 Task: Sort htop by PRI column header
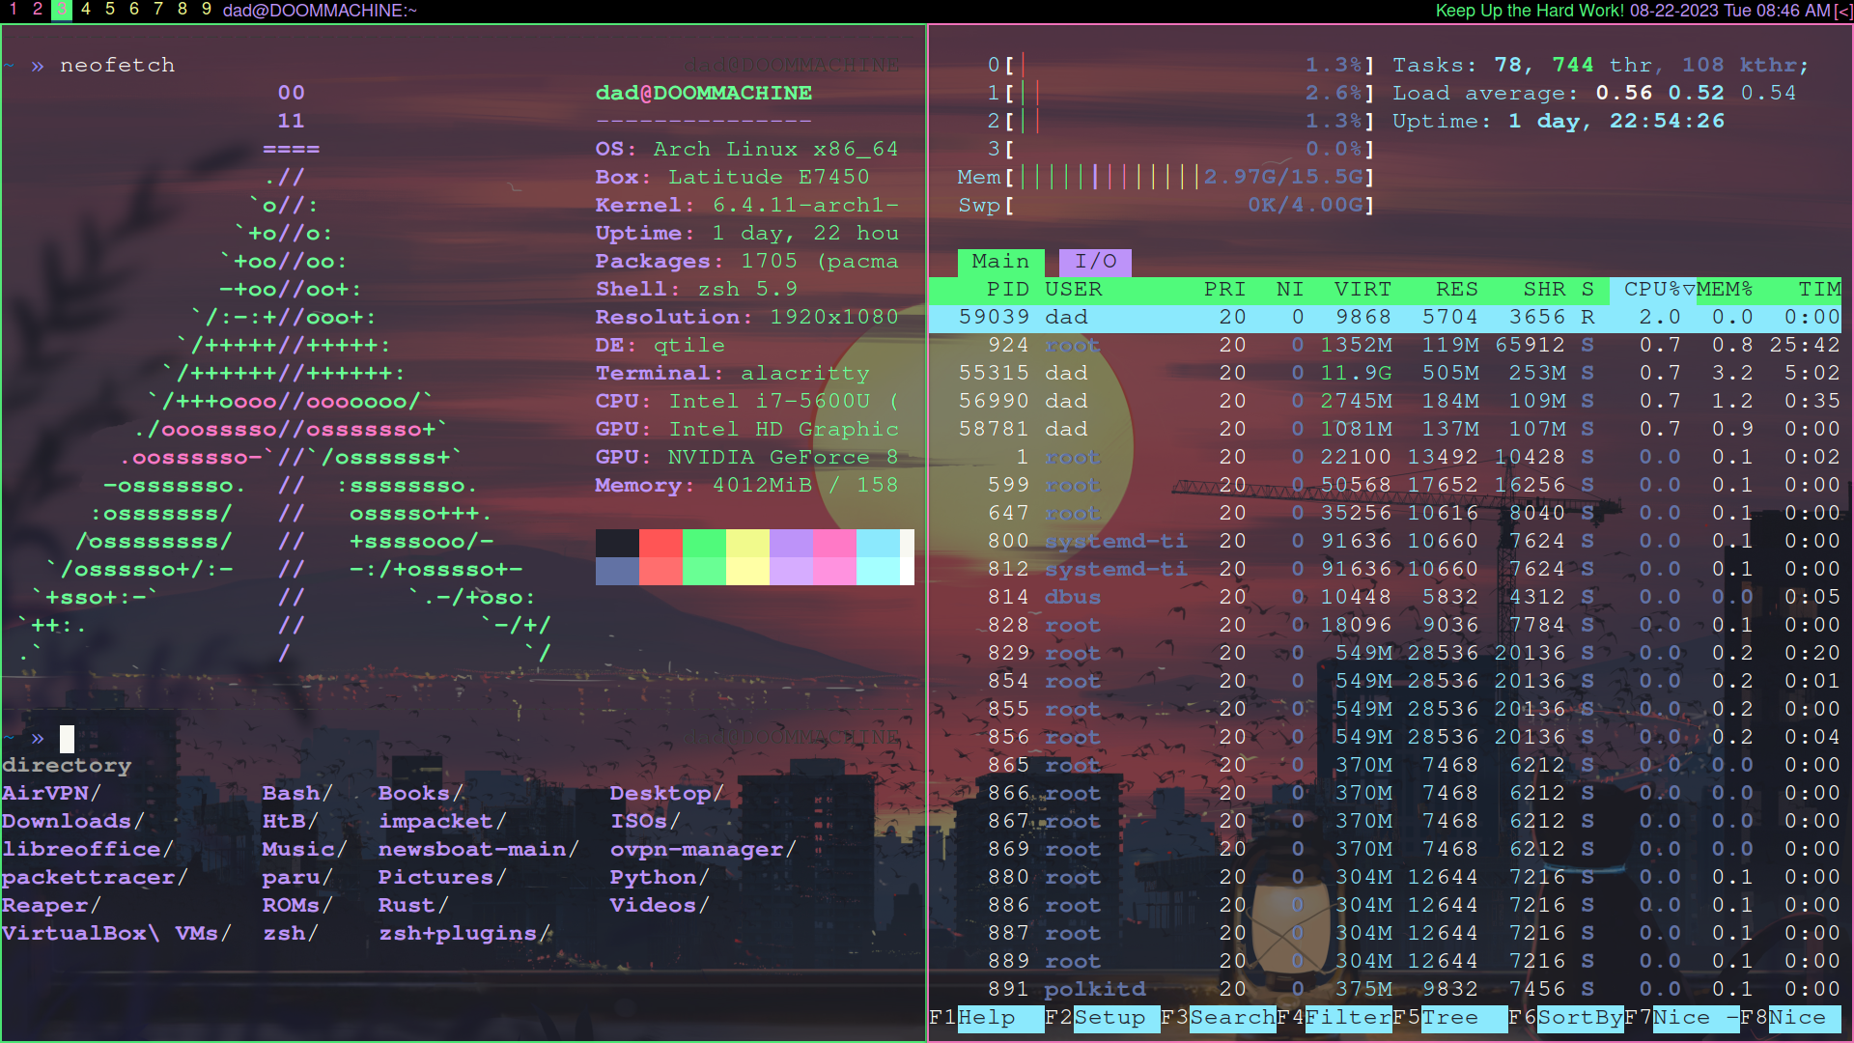pos(1224,290)
